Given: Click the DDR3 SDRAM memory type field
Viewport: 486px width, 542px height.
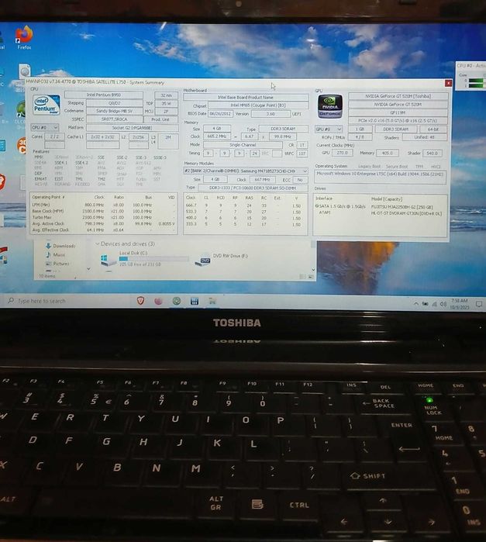Looking at the screenshot, I should (283, 129).
